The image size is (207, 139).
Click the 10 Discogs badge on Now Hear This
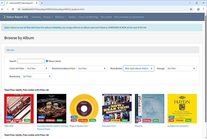tap(115, 120)
